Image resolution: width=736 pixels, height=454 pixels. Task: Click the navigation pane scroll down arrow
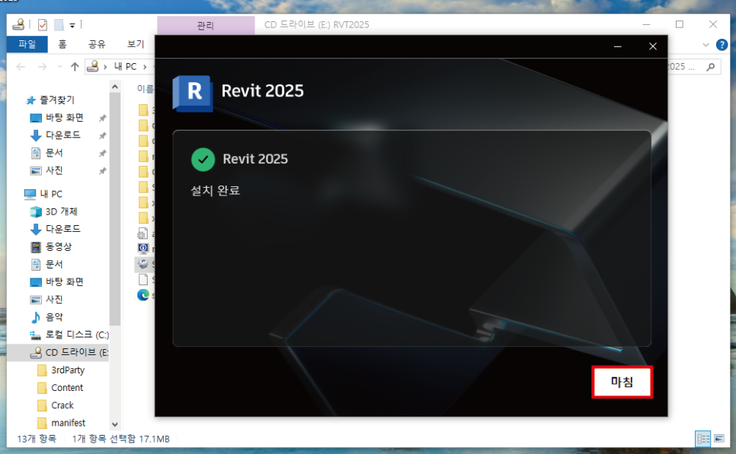pos(114,424)
